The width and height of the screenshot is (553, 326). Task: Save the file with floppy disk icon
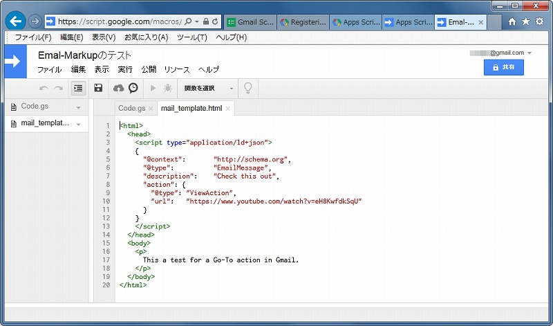point(98,88)
